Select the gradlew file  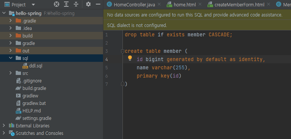coord(30,96)
